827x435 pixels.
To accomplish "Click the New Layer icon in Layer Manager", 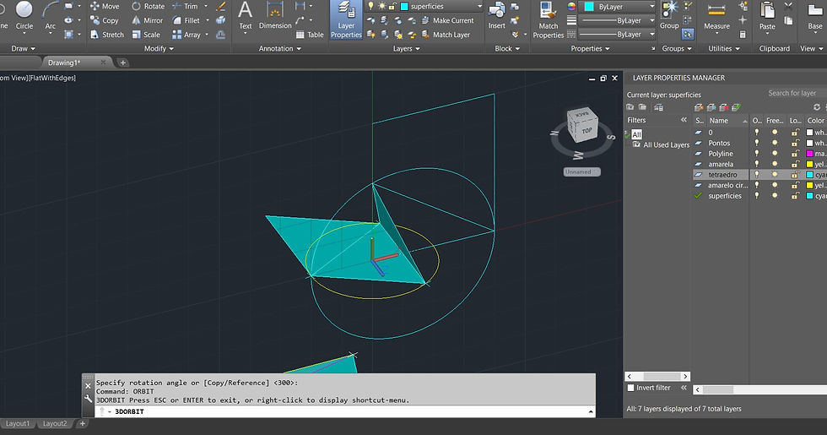I will (x=699, y=107).
